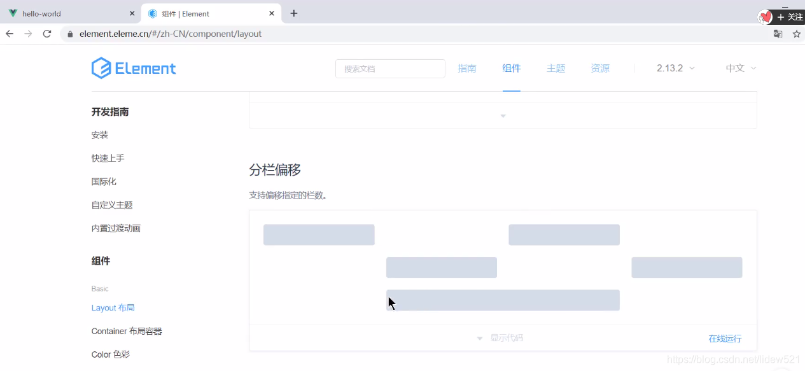This screenshot has height=371, width=805.
Task: Open the 资源 nav item
Action: [600, 68]
